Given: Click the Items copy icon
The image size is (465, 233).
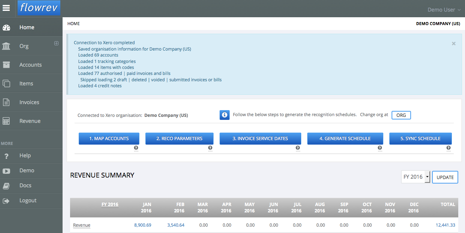Looking at the screenshot, I should pyautogui.click(x=6, y=84).
